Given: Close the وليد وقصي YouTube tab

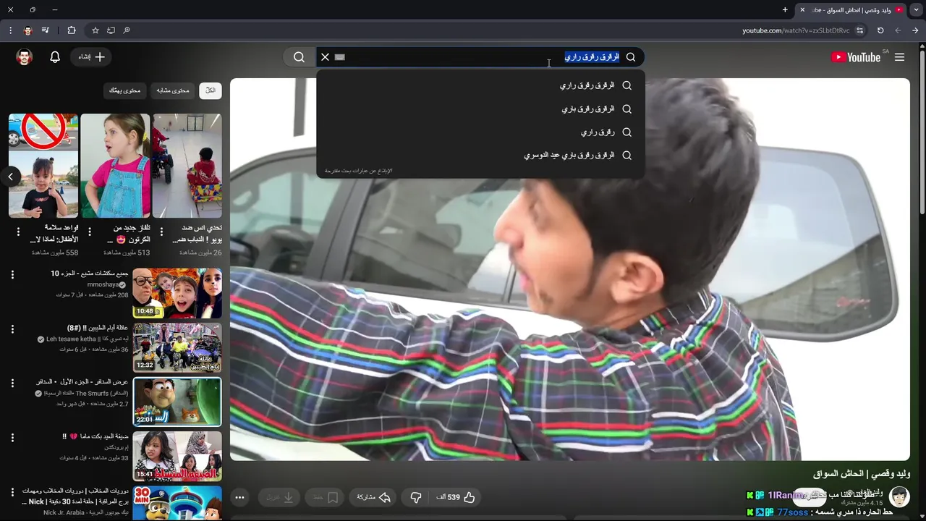Looking at the screenshot, I should click(x=802, y=9).
